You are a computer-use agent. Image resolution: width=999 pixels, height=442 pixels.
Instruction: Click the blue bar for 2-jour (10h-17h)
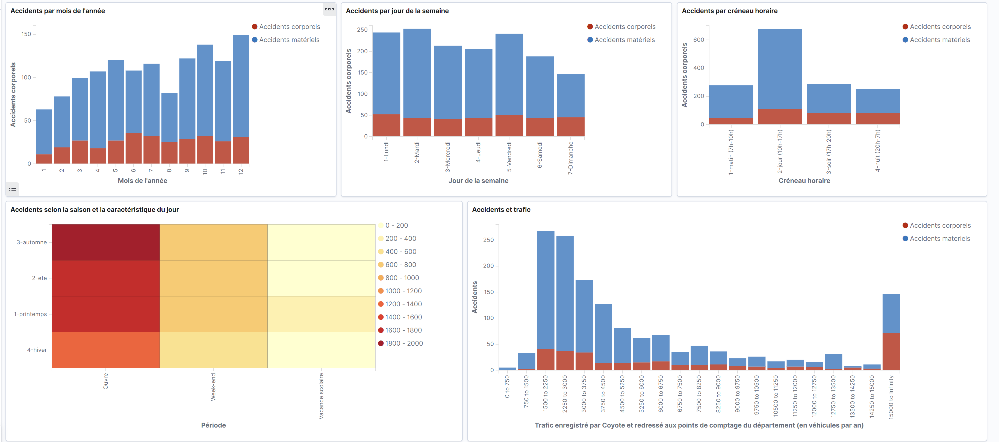(x=780, y=69)
